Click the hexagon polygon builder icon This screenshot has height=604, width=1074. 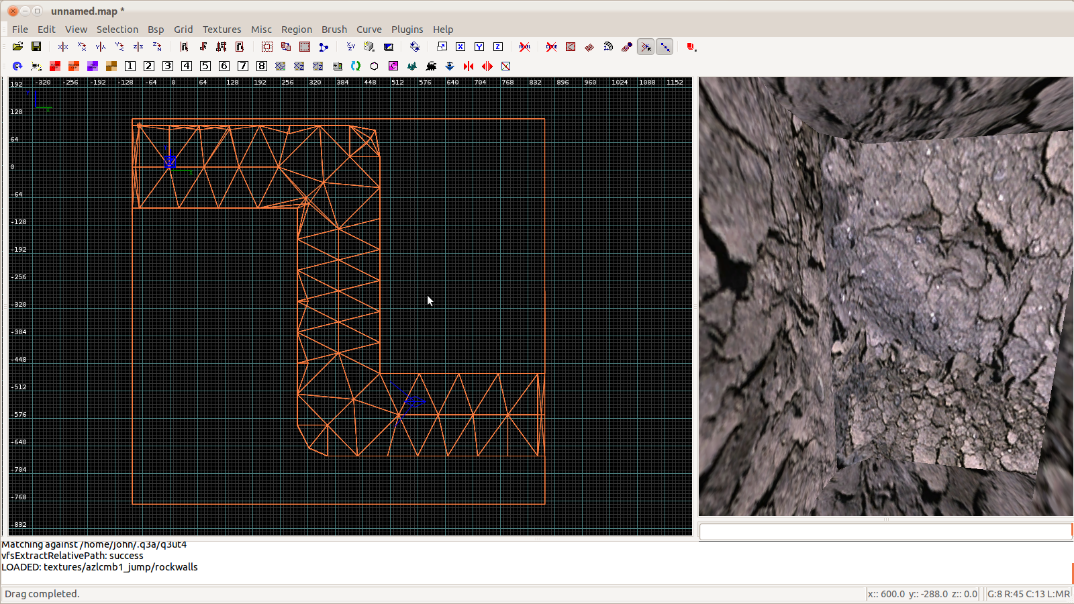(x=375, y=66)
